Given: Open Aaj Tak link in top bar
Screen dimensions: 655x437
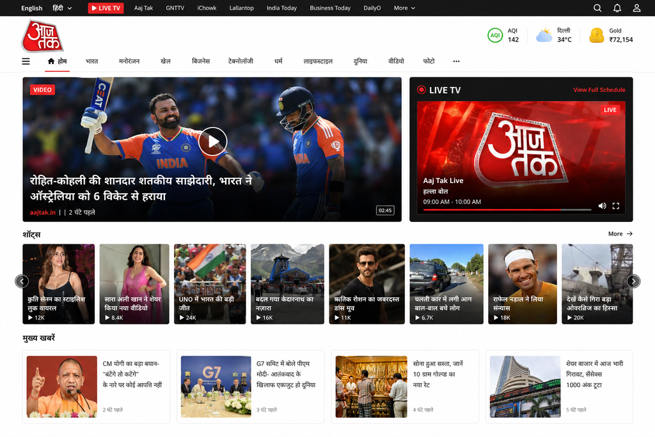Looking at the screenshot, I should [143, 8].
